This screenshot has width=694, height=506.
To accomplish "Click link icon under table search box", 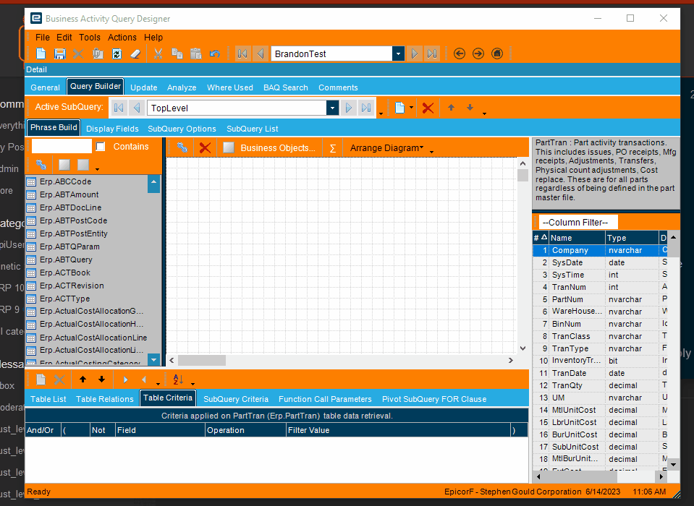I will pos(41,165).
